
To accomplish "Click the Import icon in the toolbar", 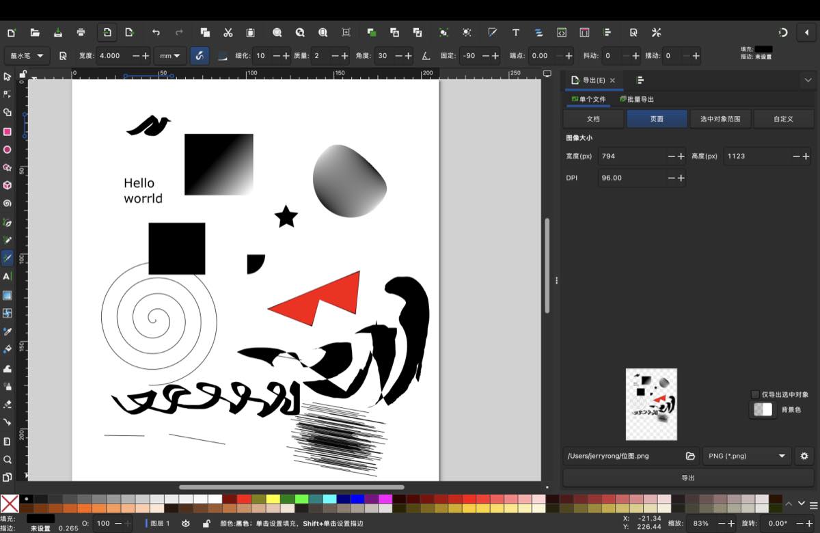I will point(107,32).
